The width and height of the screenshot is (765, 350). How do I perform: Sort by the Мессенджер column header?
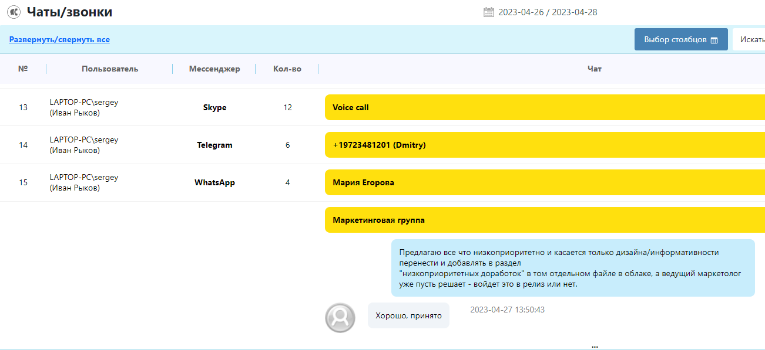(214, 69)
